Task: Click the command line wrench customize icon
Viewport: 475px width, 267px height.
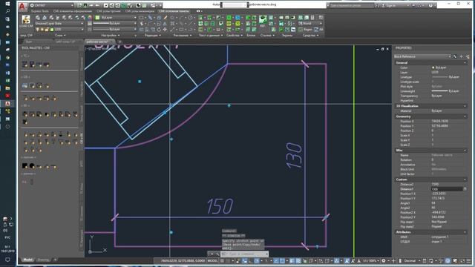Action: click(217, 254)
